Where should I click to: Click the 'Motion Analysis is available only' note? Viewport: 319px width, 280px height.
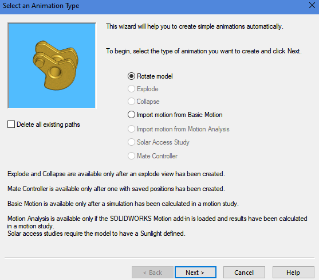[157, 222]
